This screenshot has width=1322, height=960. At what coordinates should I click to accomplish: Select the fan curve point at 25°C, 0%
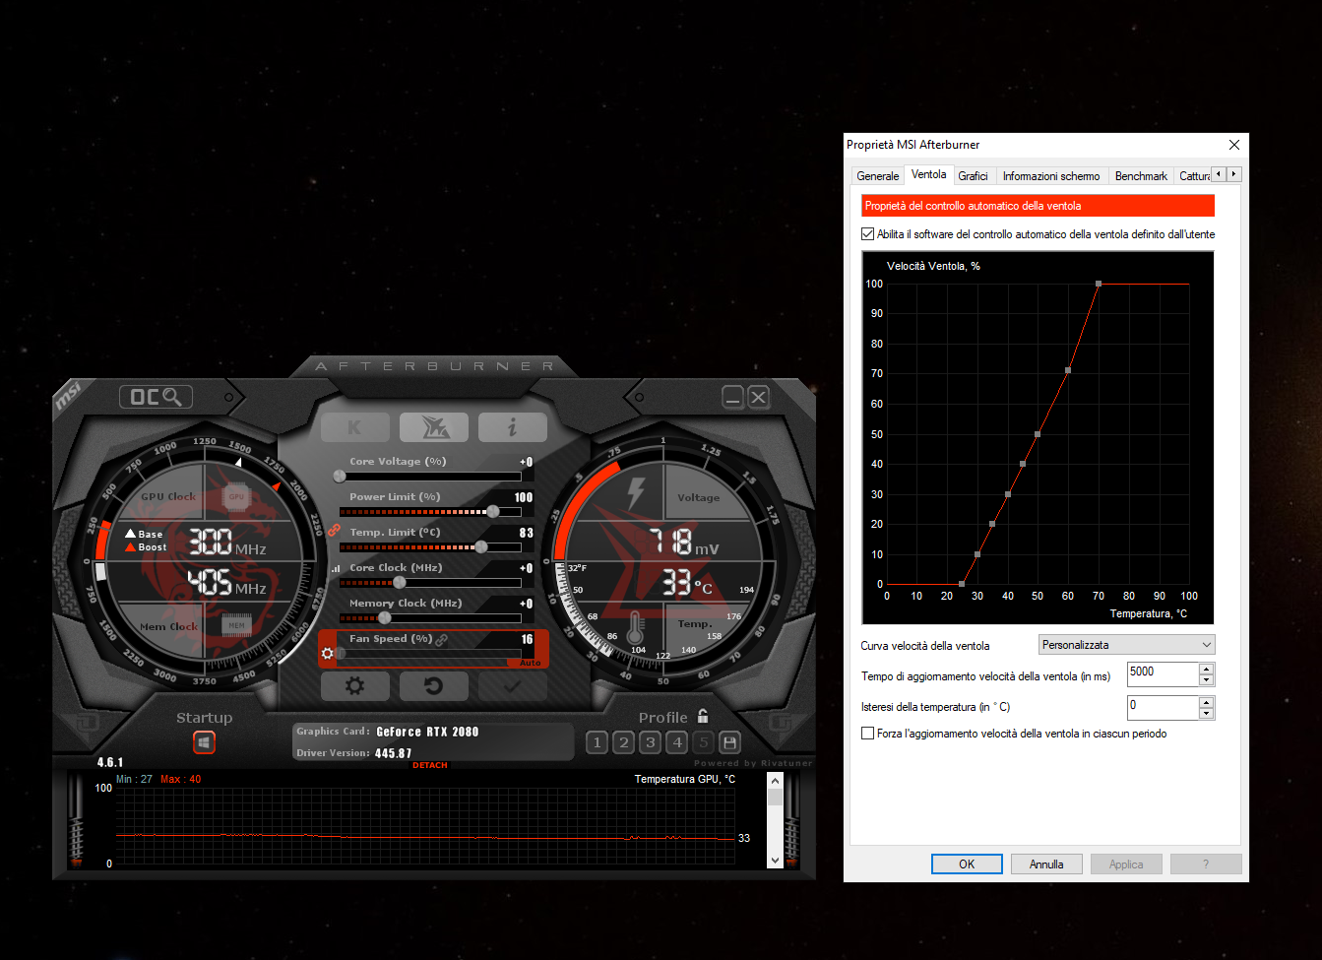962,584
